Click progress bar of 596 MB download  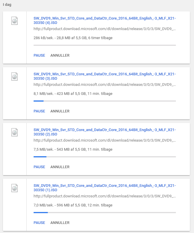click(105, 213)
